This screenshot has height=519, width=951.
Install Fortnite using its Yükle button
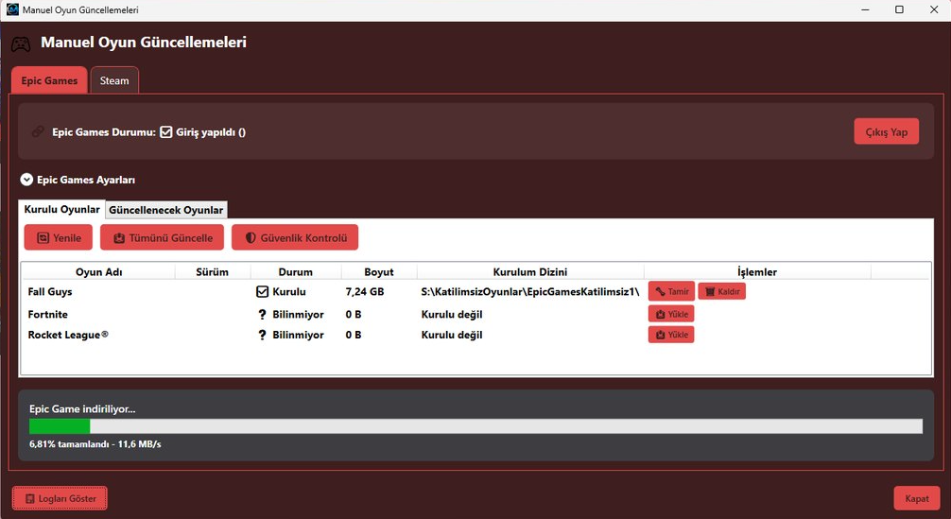(x=671, y=313)
